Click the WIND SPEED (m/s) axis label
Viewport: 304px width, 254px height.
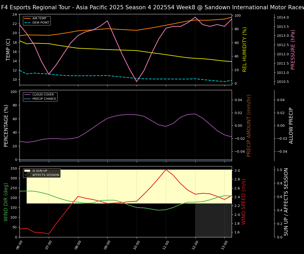244,202
